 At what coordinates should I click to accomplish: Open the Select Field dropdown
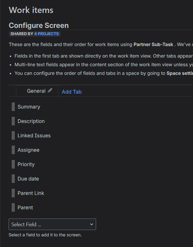pyautogui.click(x=52, y=224)
